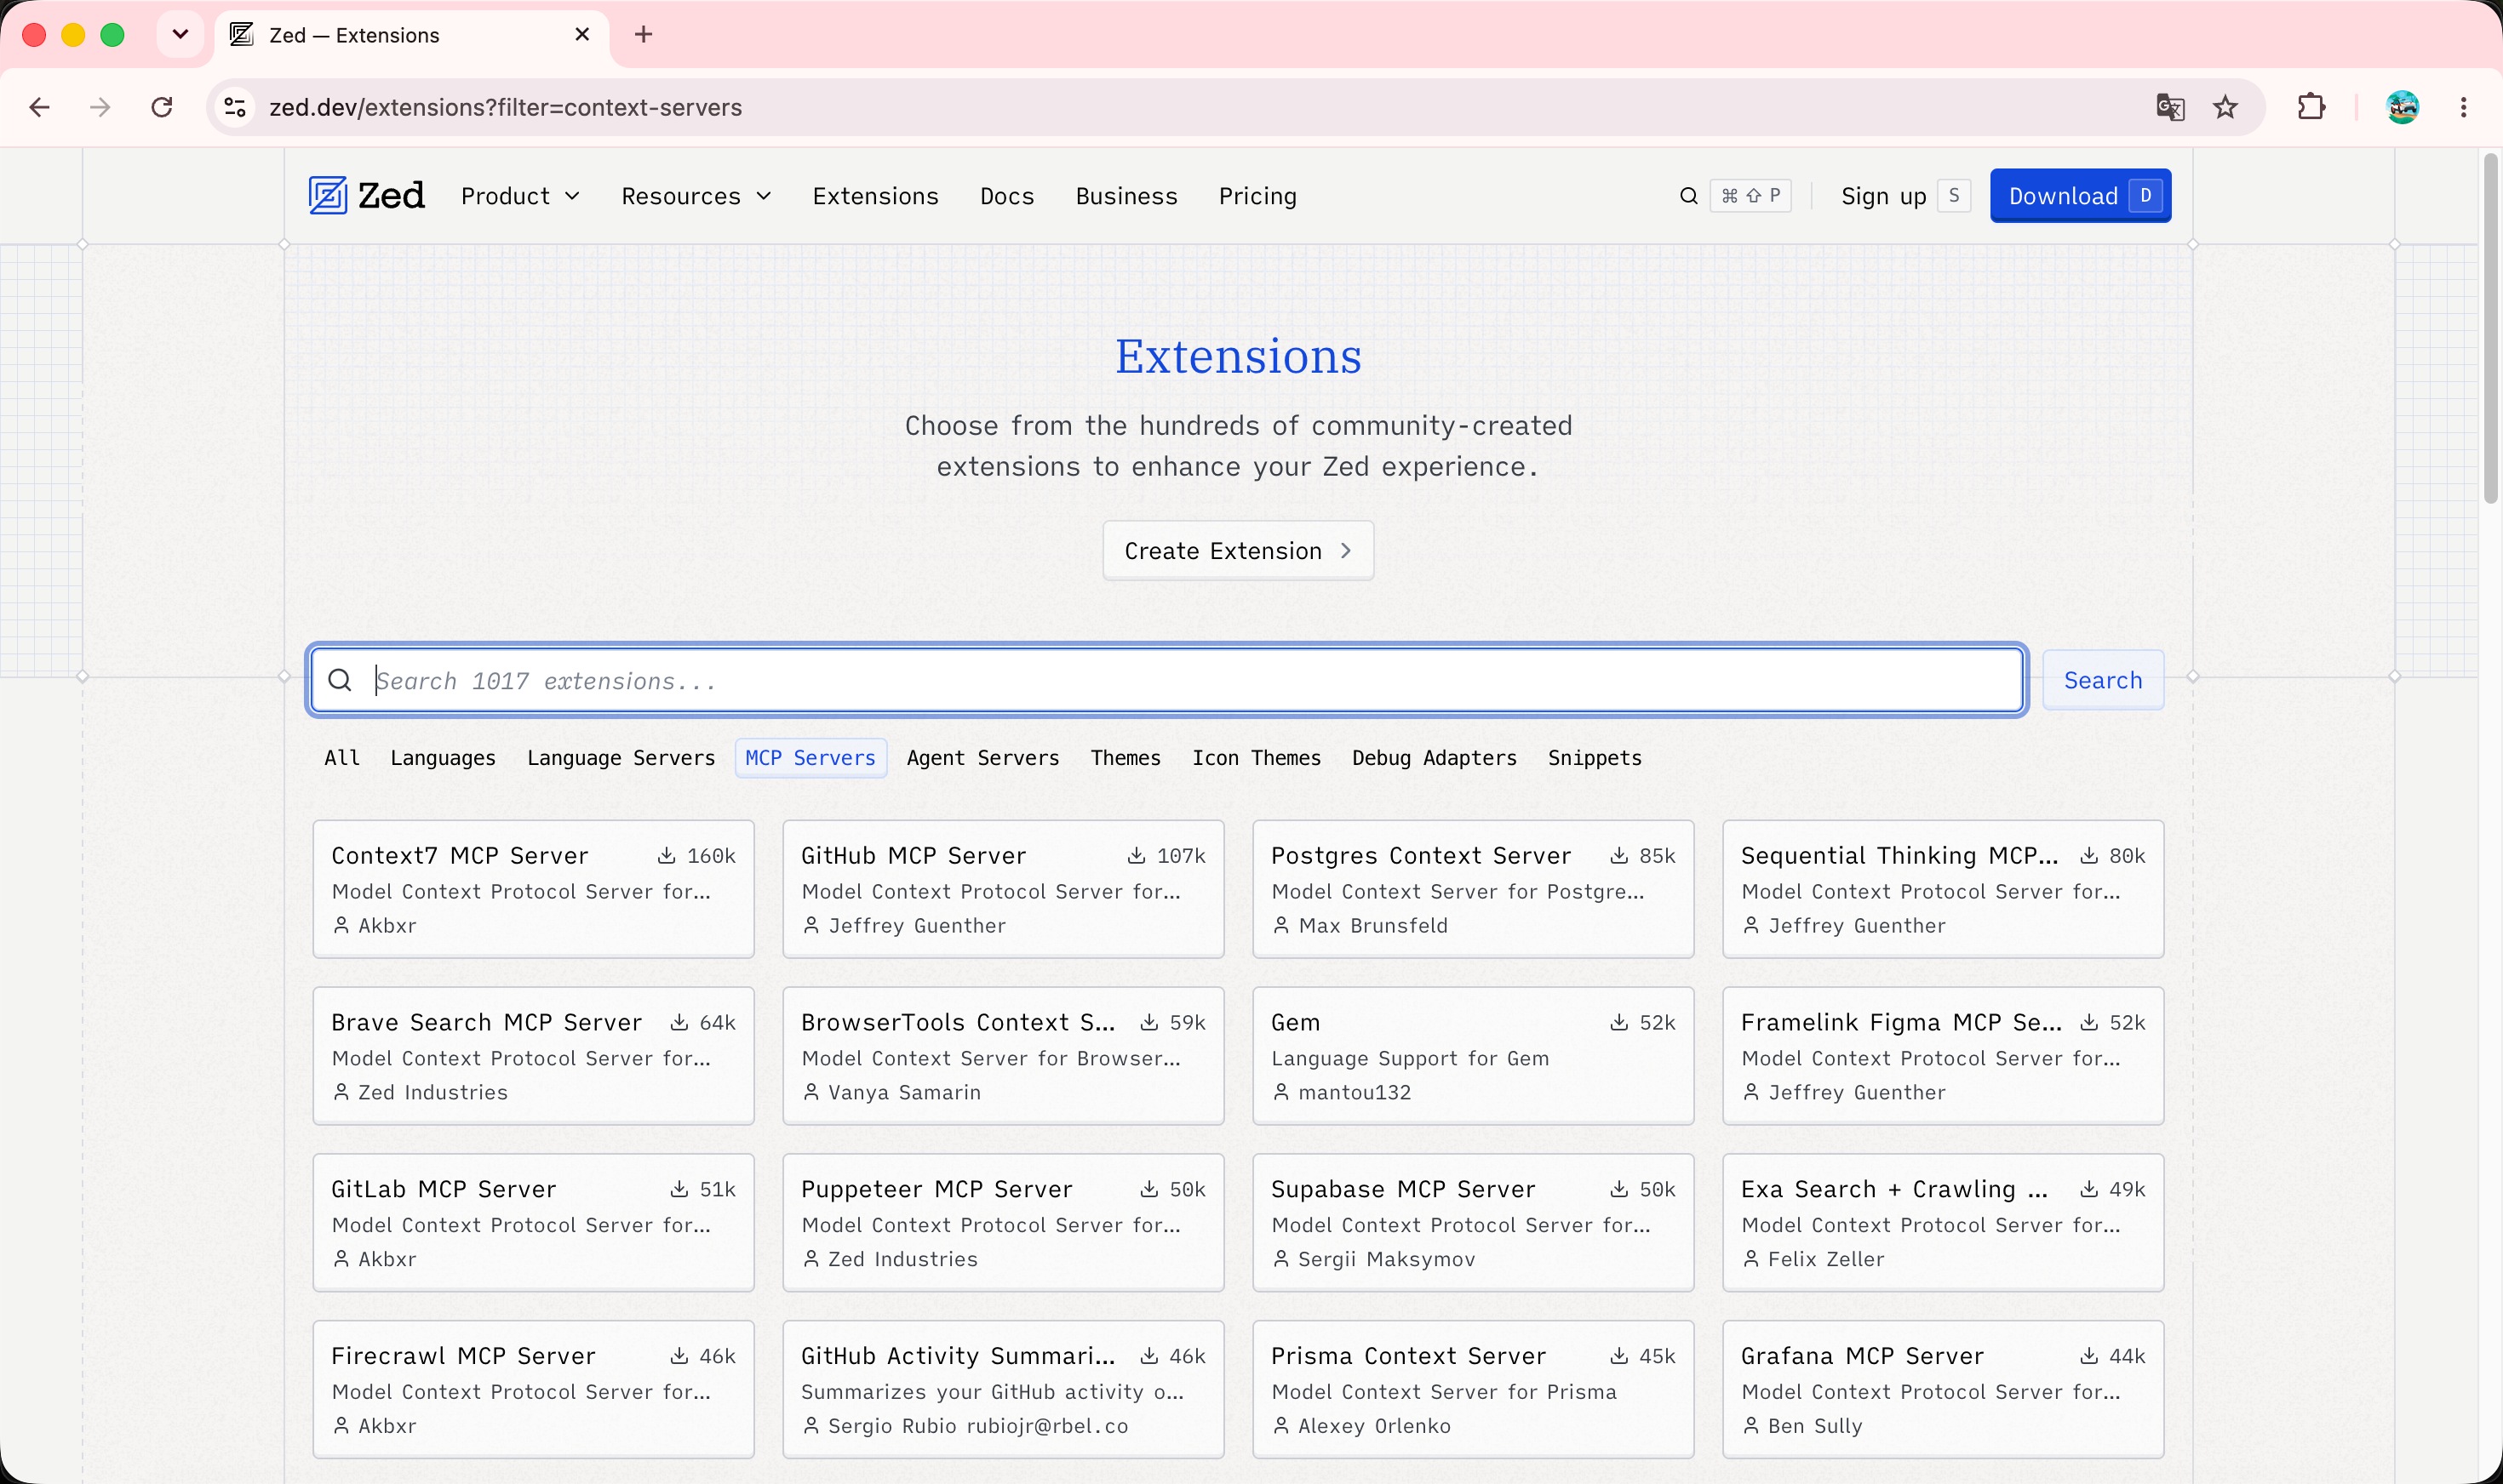The image size is (2503, 1484).
Task: Open the Exa Search + Crawling card
Action: 1943,1223
